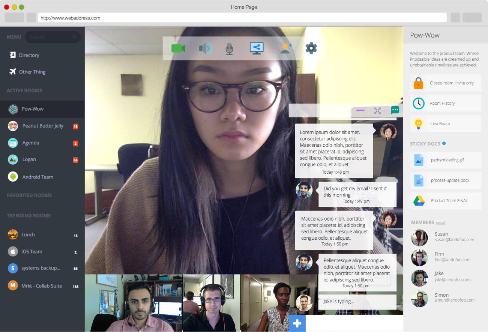Click the Room History clock icon
Viewport: 488px width, 332px height.
click(418, 103)
